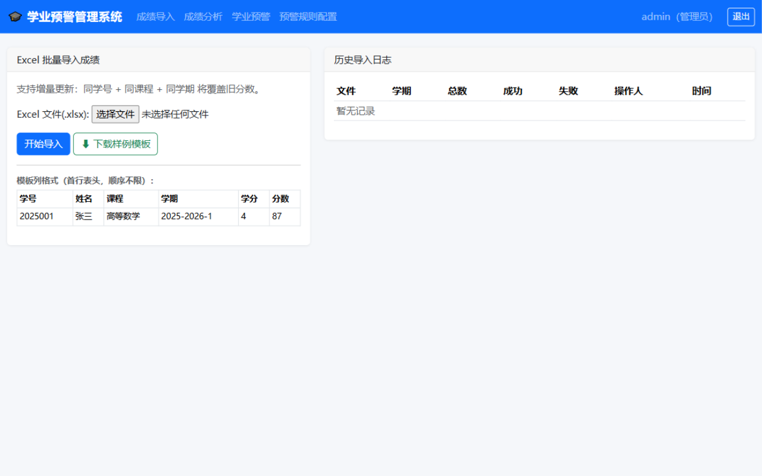Click the admin（管理员）user label
Screen dimensions: 762x476
pyautogui.click(x=677, y=17)
